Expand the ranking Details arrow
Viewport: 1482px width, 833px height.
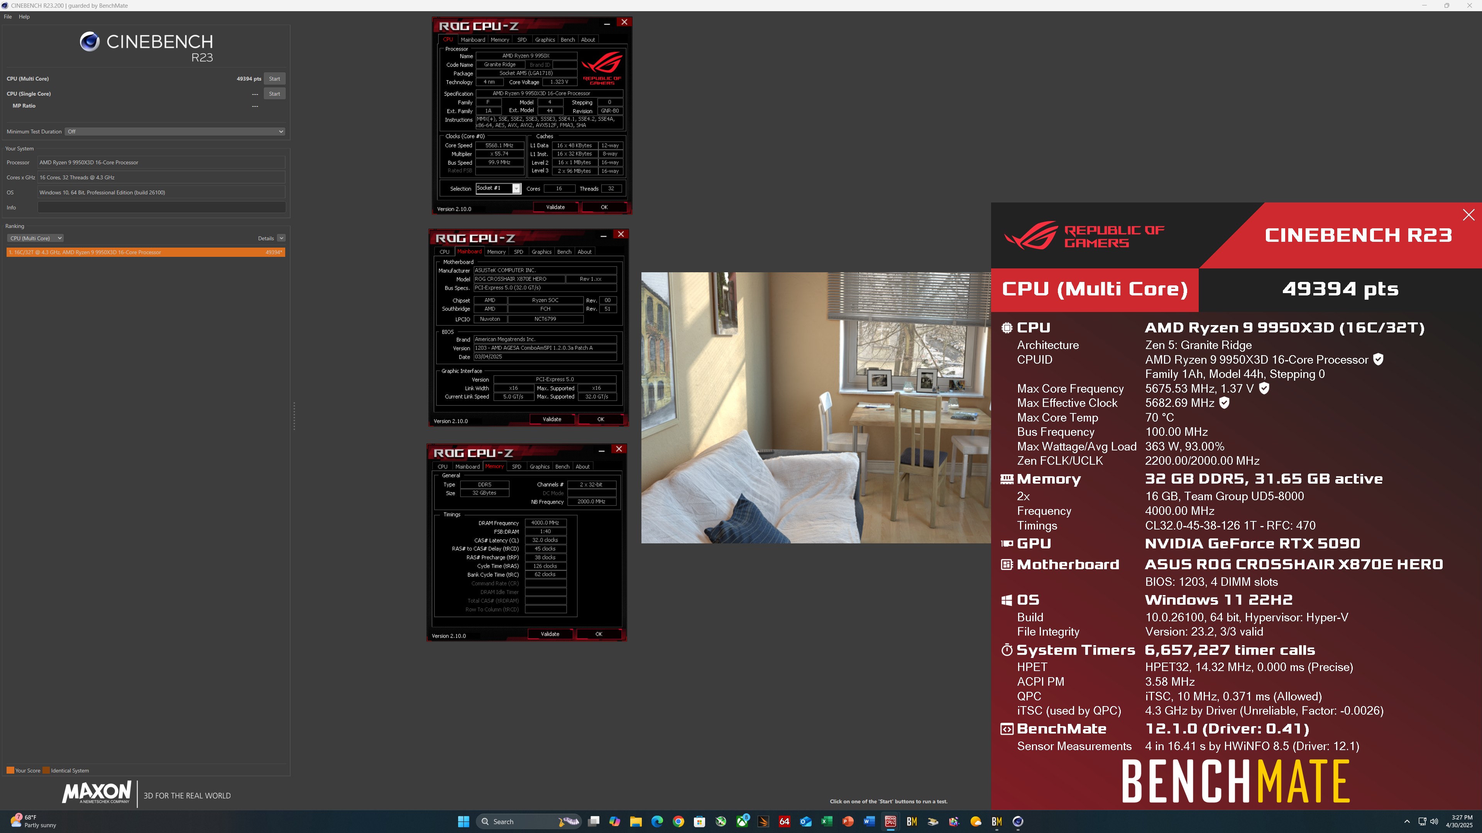click(281, 238)
